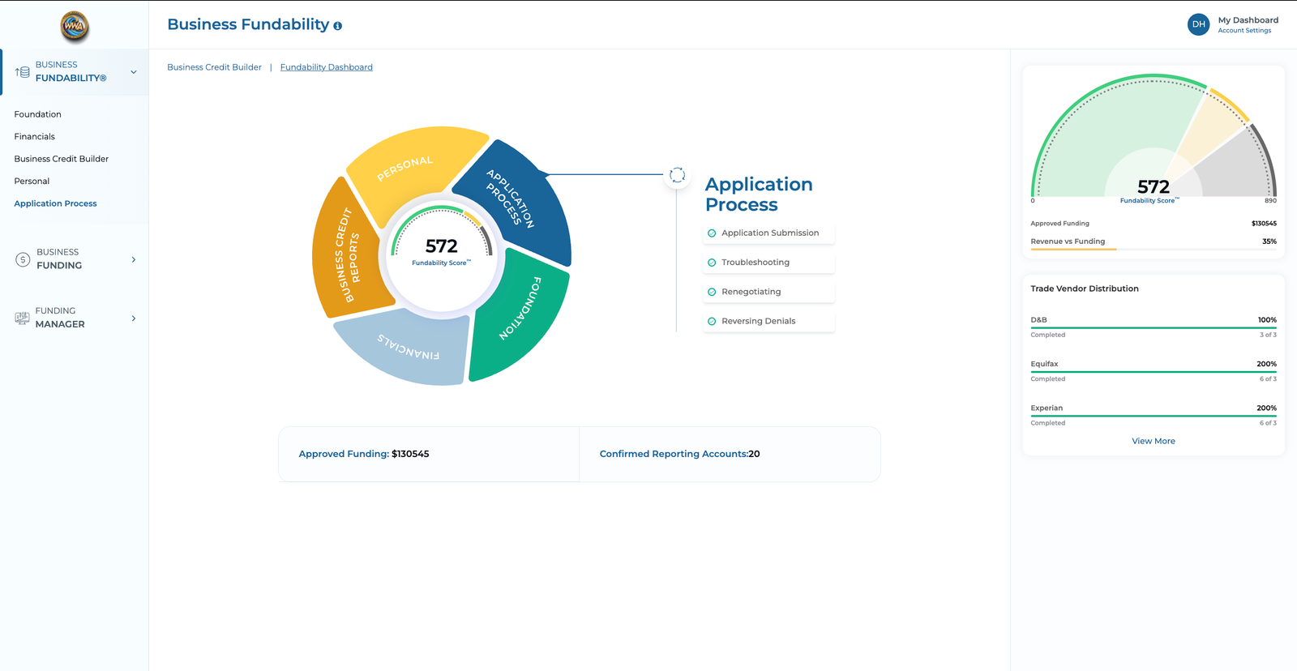Select the Business Credit Builder breadcrumb tab
The image size is (1297, 671).
(214, 67)
